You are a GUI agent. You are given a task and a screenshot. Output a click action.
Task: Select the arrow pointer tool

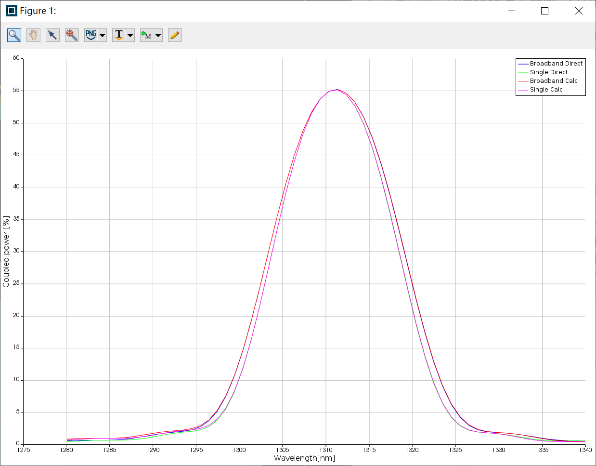coord(52,35)
